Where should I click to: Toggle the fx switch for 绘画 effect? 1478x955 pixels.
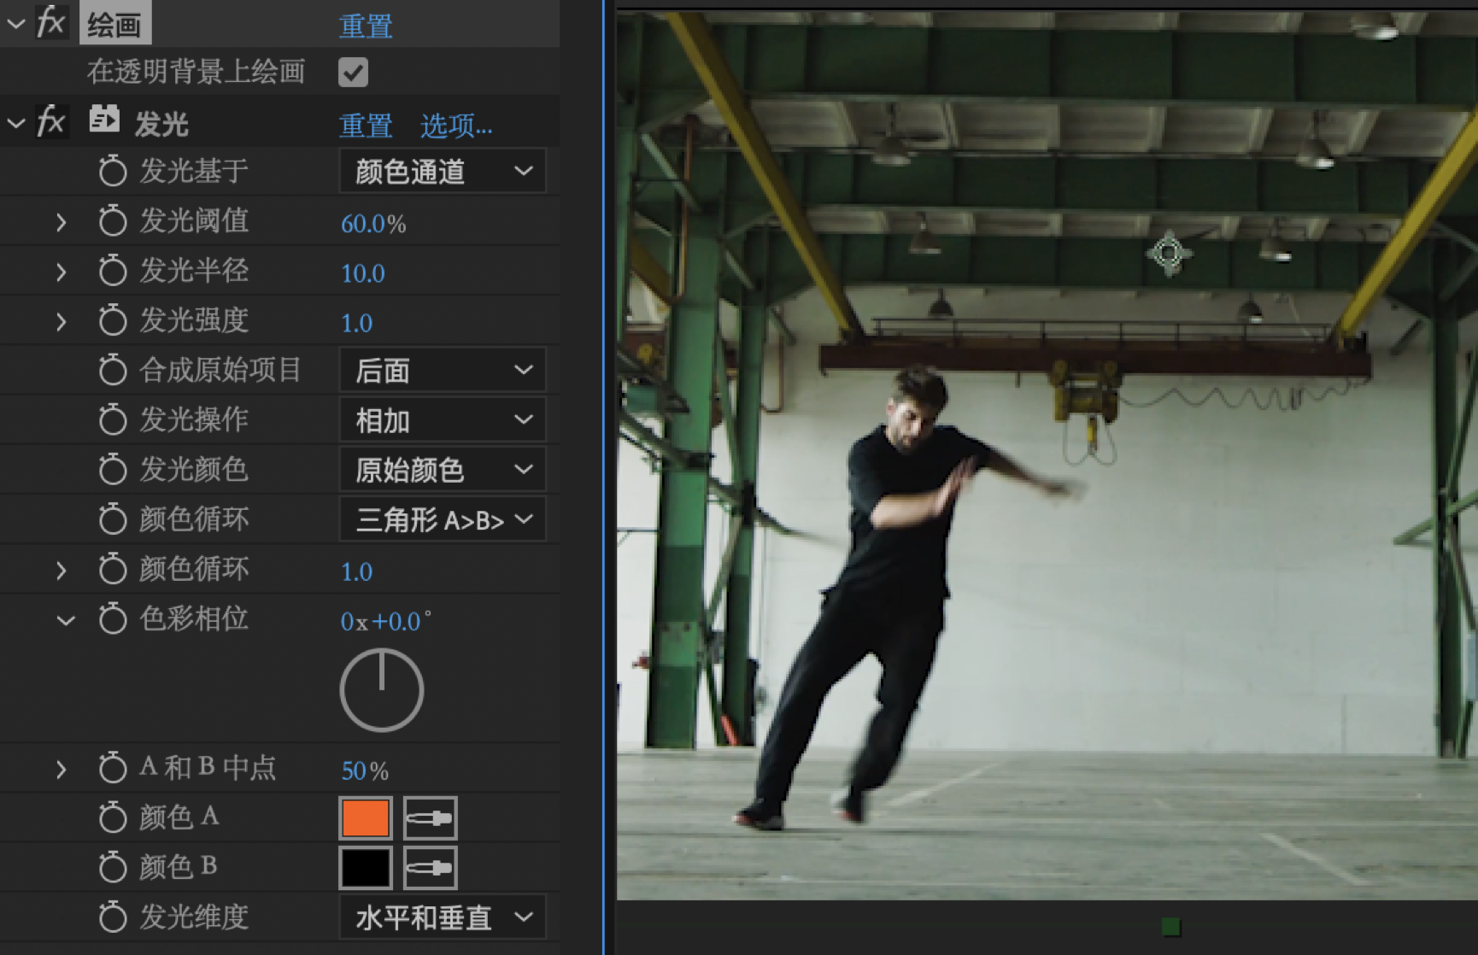[x=50, y=21]
